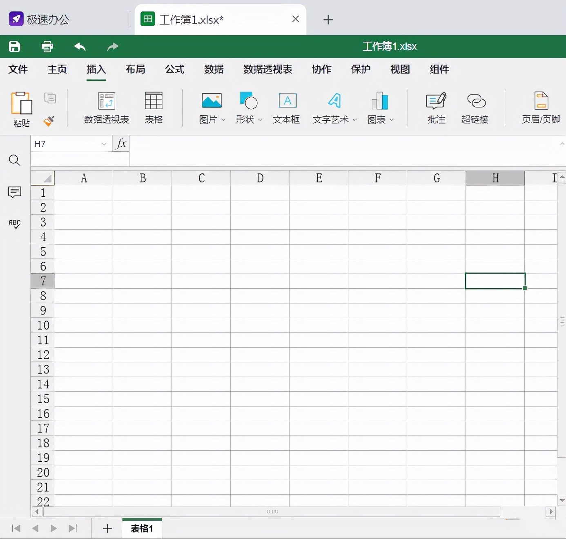566x539 pixels.
Task: Go to the previous sheet
Action: [35, 528]
